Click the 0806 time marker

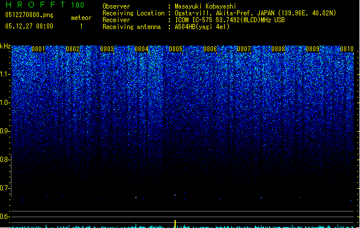coord(210,49)
